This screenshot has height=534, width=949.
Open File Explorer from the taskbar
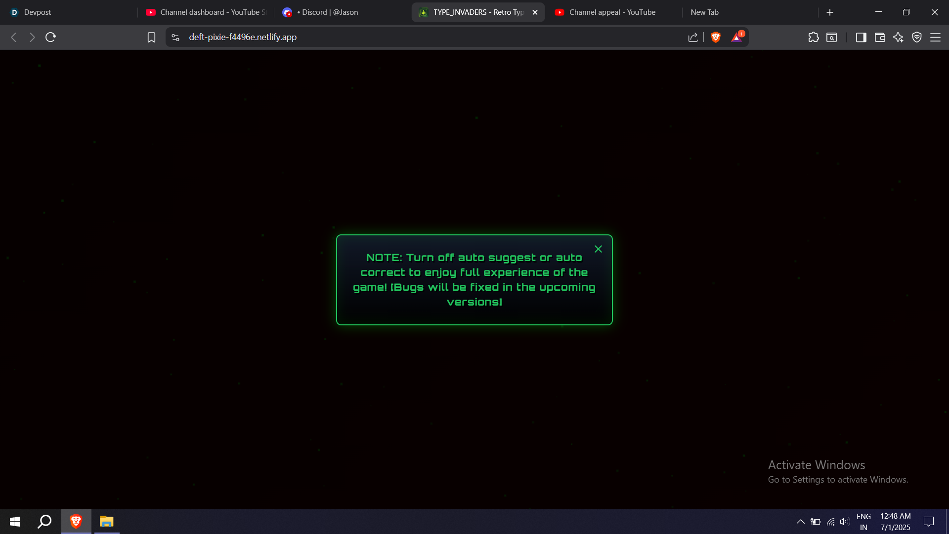106,522
